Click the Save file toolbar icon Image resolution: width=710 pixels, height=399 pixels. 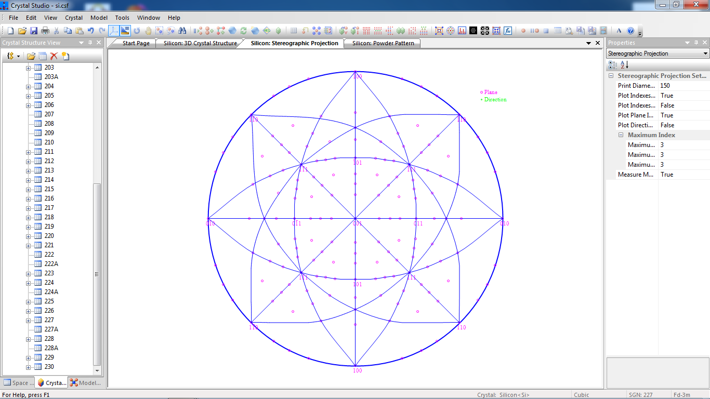[x=33, y=31]
